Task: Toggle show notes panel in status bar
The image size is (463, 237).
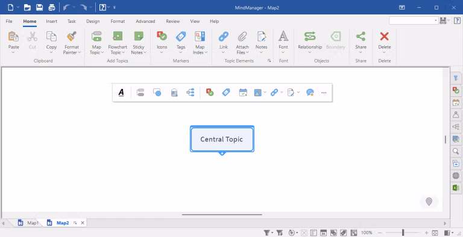Action: point(353,233)
